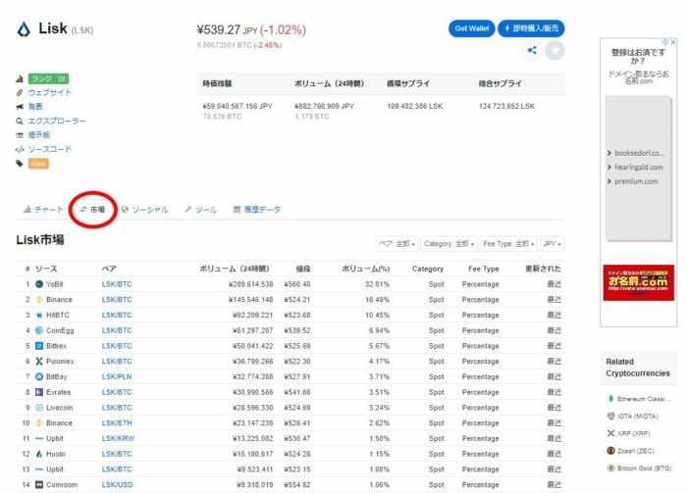Image resolution: width=687 pixels, height=493 pixels.
Task: Click the HitBTC exchange icon
Action: point(39,315)
